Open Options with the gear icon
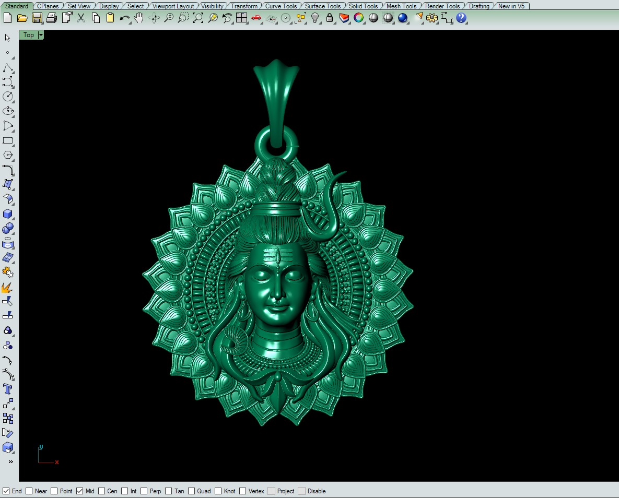 (432, 18)
